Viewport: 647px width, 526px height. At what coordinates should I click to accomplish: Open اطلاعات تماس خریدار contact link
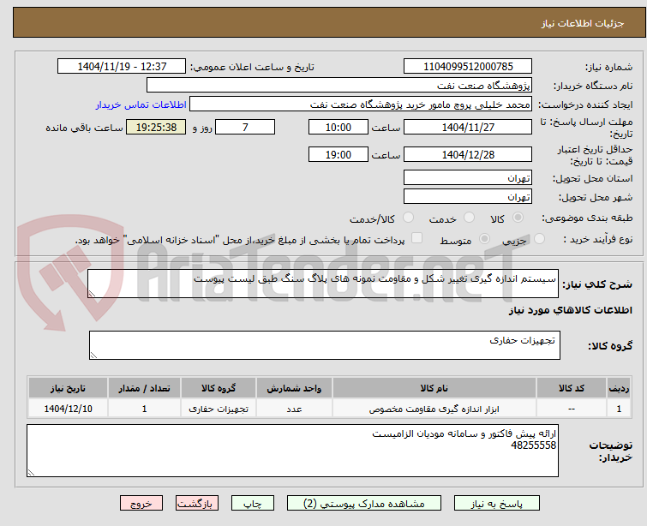pyautogui.click(x=141, y=105)
